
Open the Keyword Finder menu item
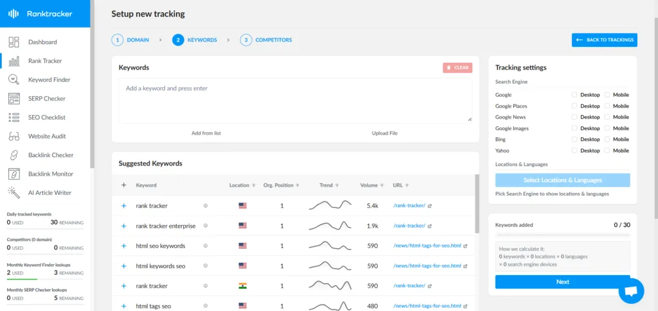pyautogui.click(x=49, y=80)
